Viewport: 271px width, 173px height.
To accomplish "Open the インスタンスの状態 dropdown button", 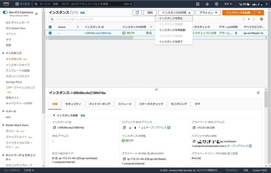I will coord(176,13).
